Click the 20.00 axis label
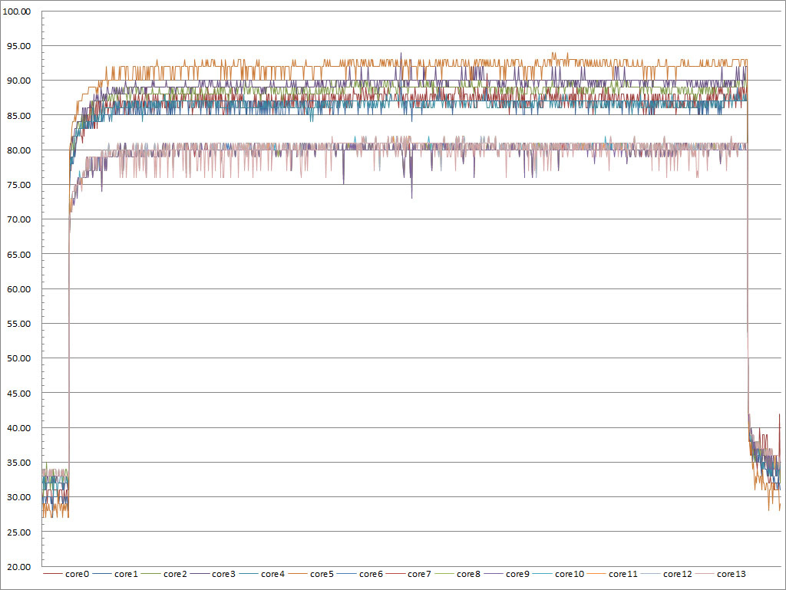This screenshot has width=786, height=590. point(18,566)
